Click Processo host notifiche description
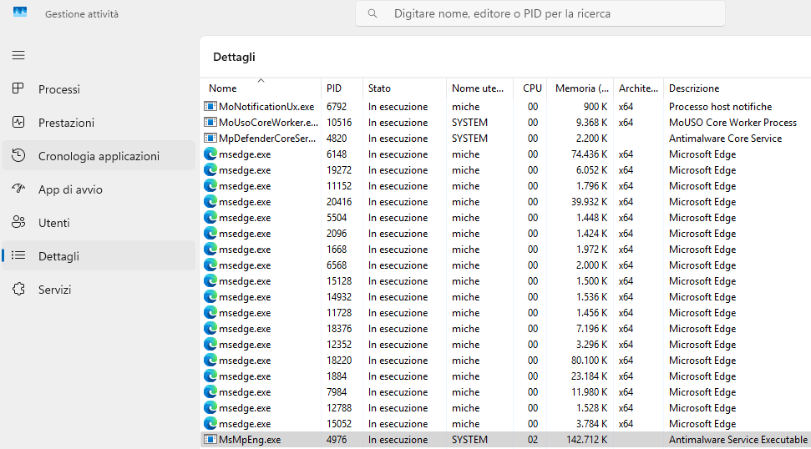Image resolution: width=811 pixels, height=449 pixels. (720, 107)
